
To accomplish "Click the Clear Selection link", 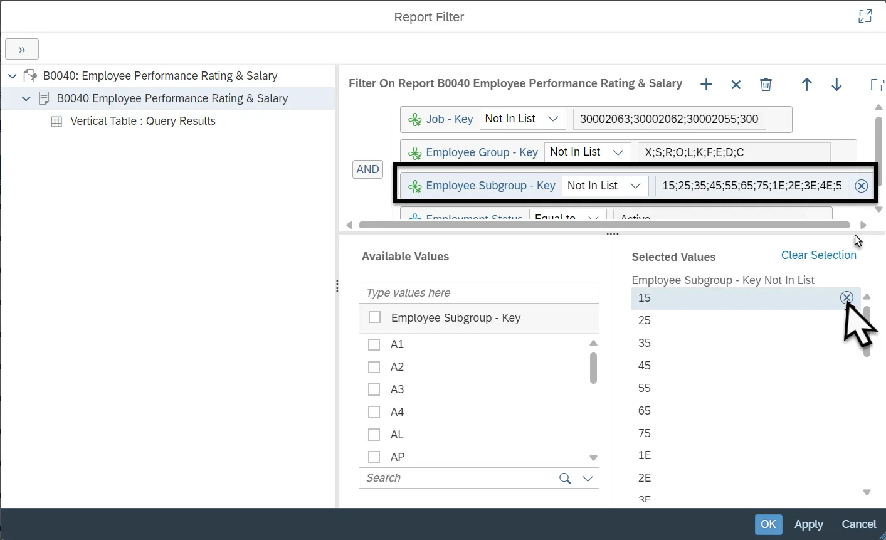I will pos(818,255).
